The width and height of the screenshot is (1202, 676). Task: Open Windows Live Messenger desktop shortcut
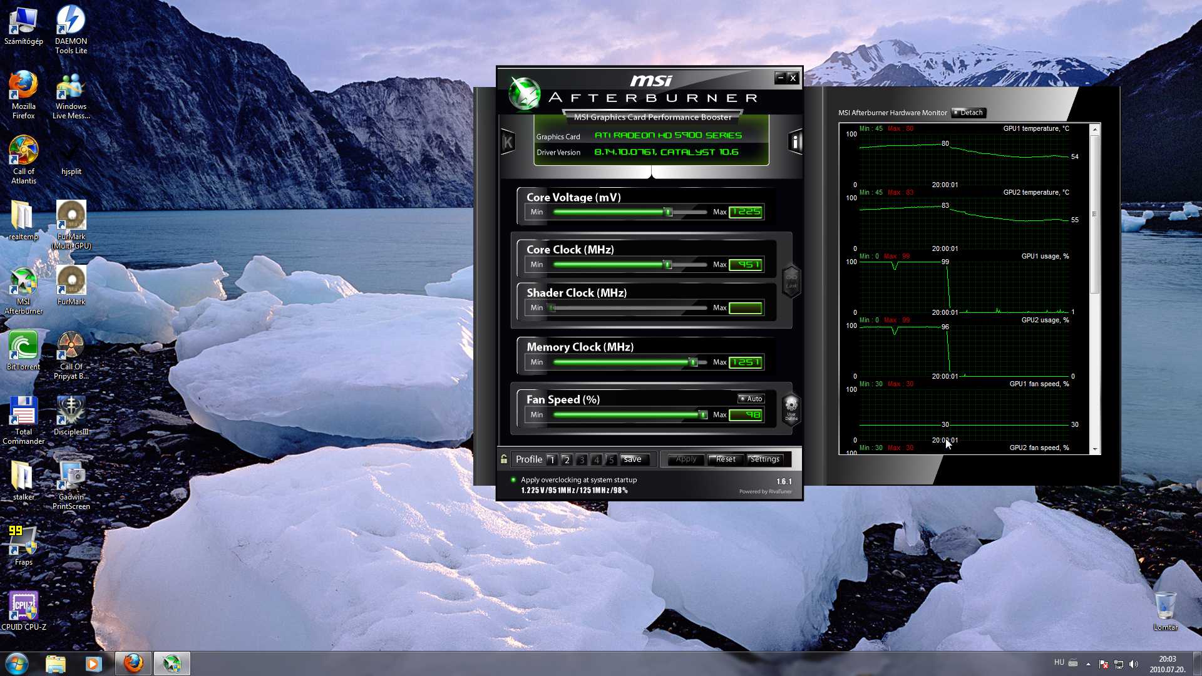(x=71, y=95)
